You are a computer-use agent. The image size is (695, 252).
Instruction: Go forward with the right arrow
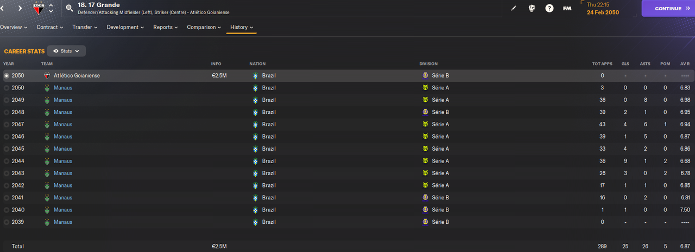pyautogui.click(x=20, y=9)
